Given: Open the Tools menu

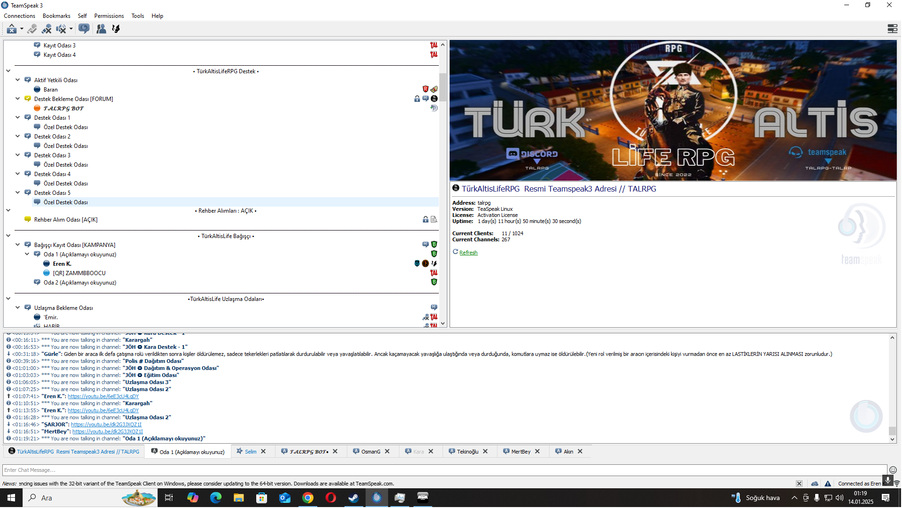Looking at the screenshot, I should point(138,16).
